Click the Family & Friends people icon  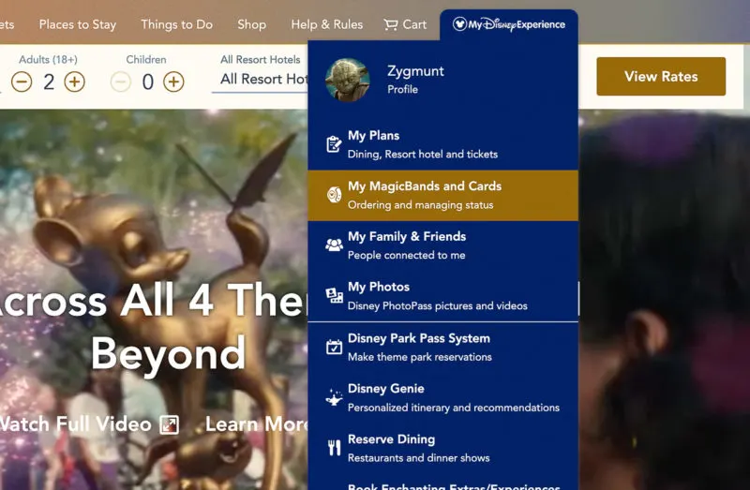pos(334,245)
